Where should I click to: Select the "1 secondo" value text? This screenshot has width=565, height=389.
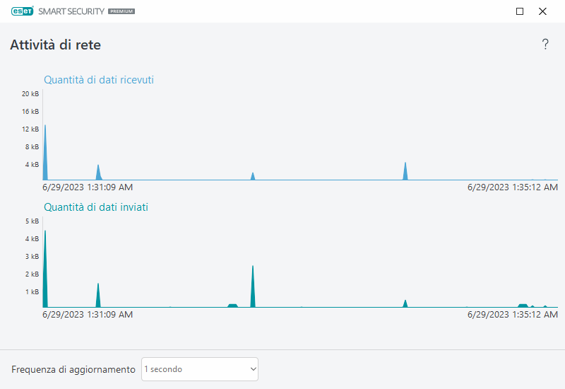click(x=163, y=369)
